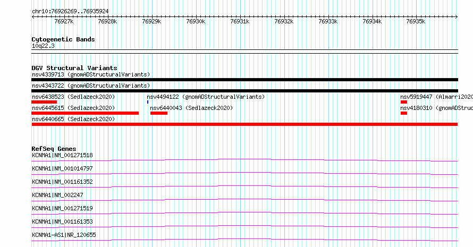Open variant label nsv4339713 (gnomADStructuralVariants)

[91, 74]
